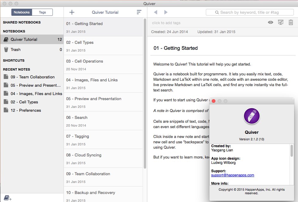
Task: Select note 03 - Cell Operations
Action: (x=103, y=65)
